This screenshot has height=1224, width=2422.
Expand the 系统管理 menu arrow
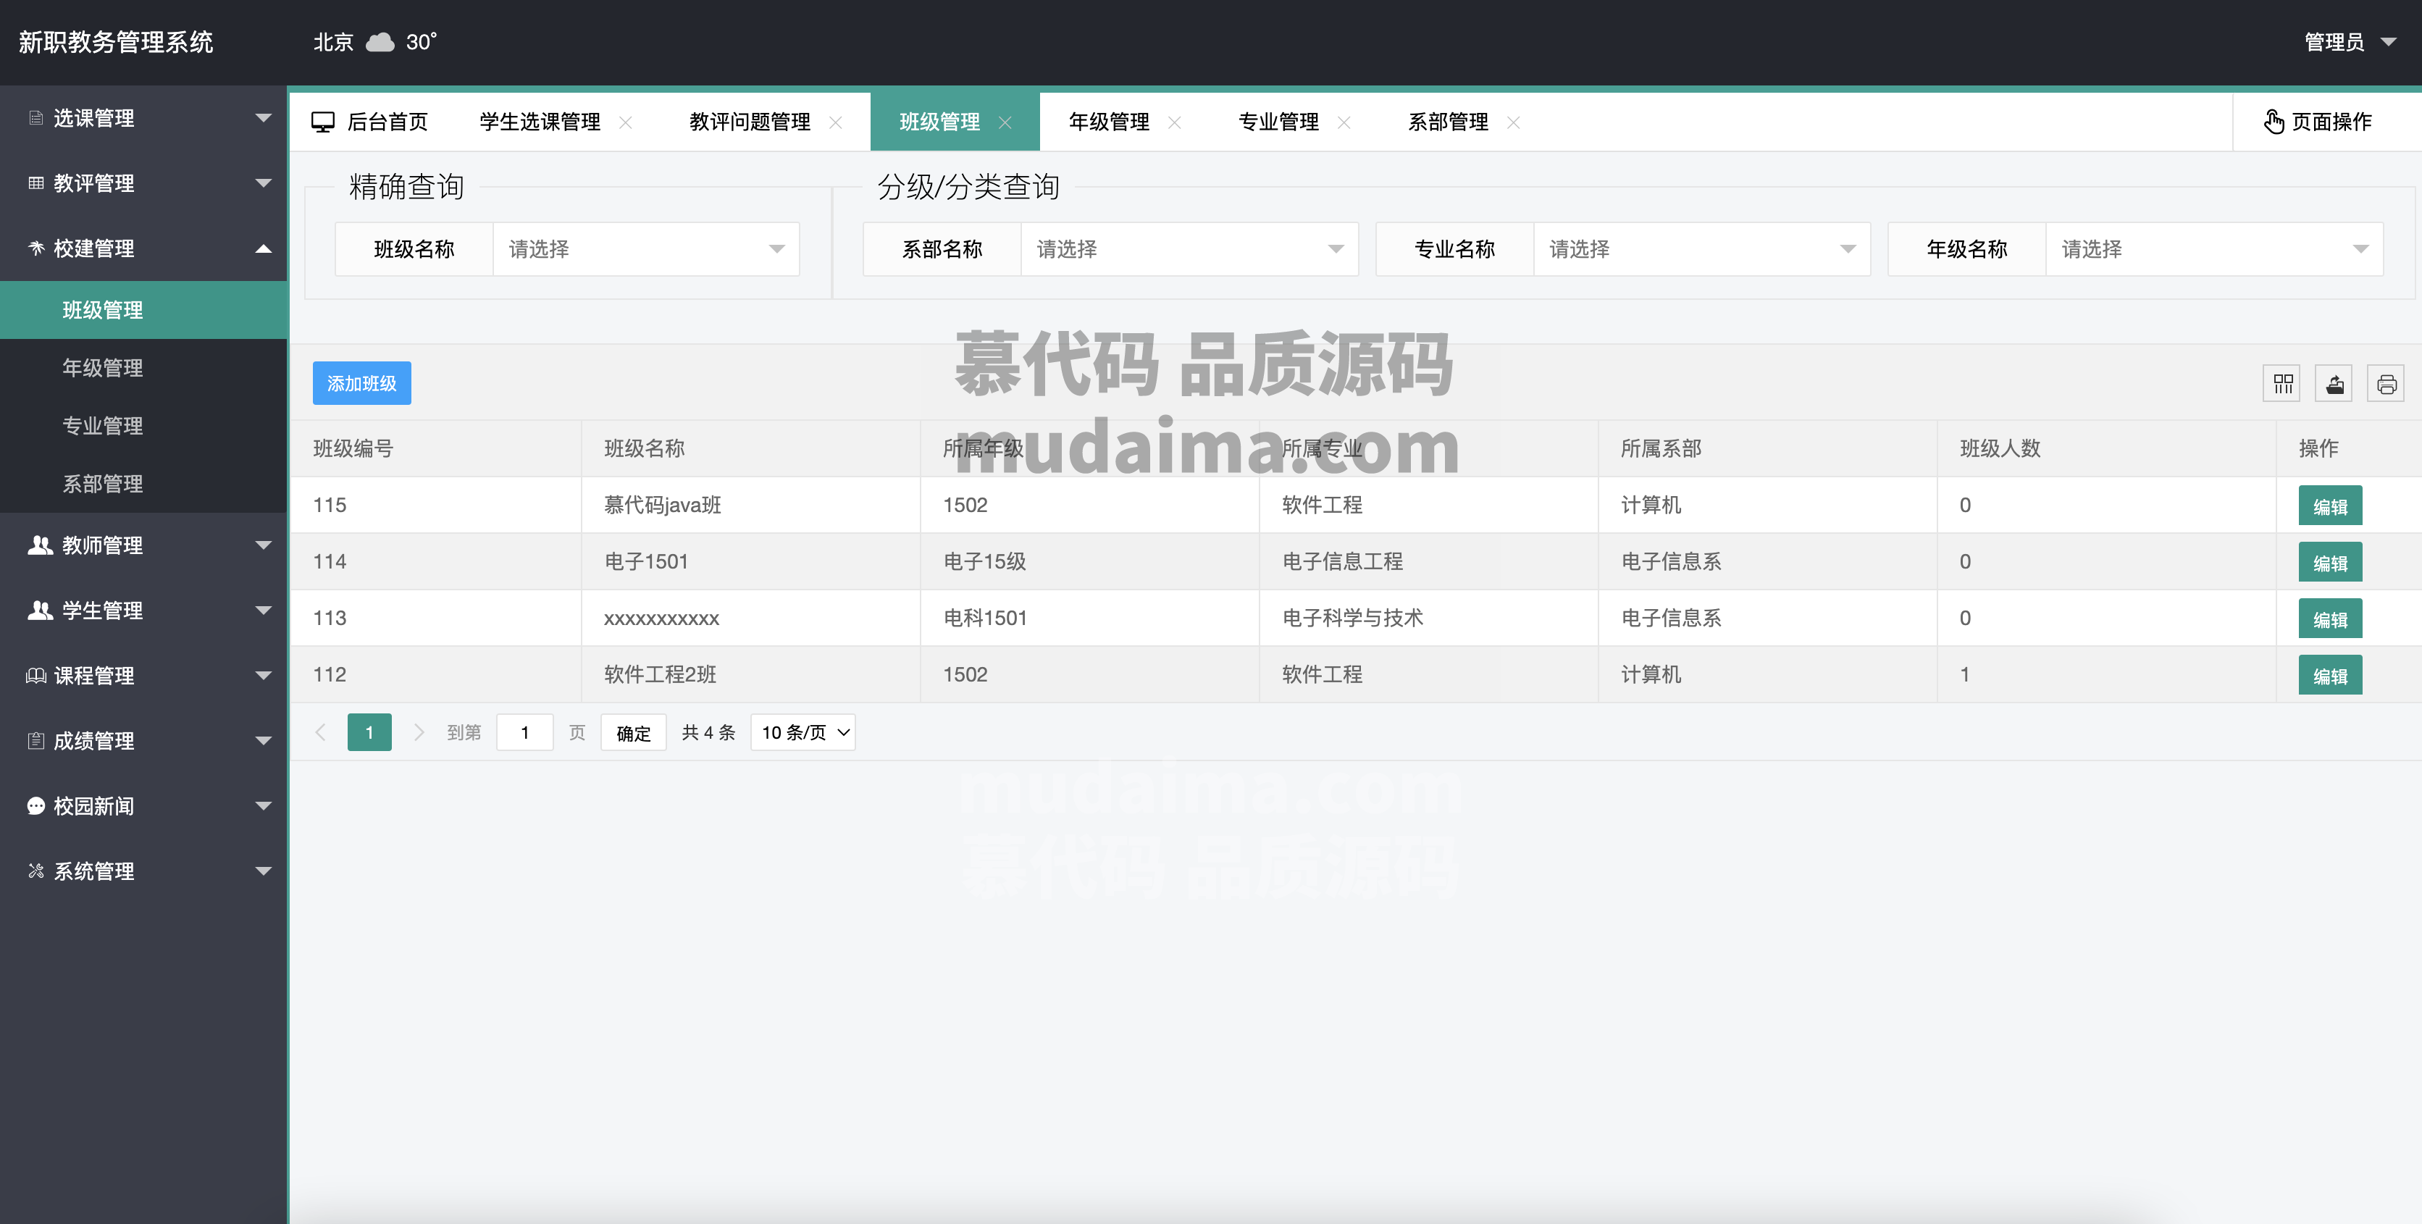(x=263, y=871)
